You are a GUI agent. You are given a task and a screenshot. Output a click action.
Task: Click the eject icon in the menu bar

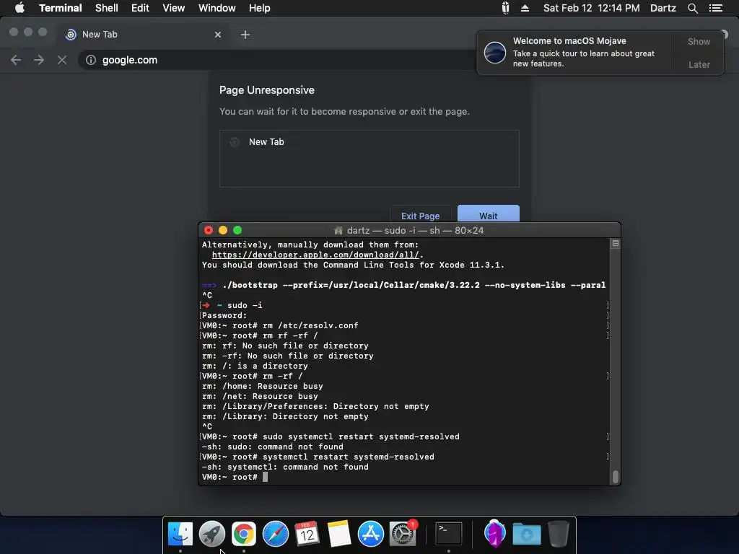(x=525, y=8)
